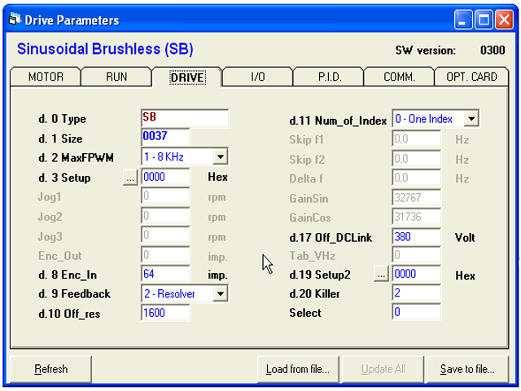521x391 pixels.
Task: Open the P.I.D. tab
Action: [x=329, y=77]
